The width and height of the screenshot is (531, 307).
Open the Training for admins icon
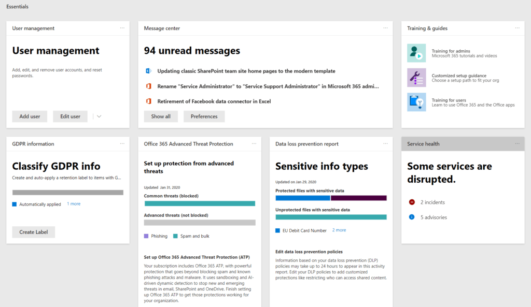[x=416, y=53]
